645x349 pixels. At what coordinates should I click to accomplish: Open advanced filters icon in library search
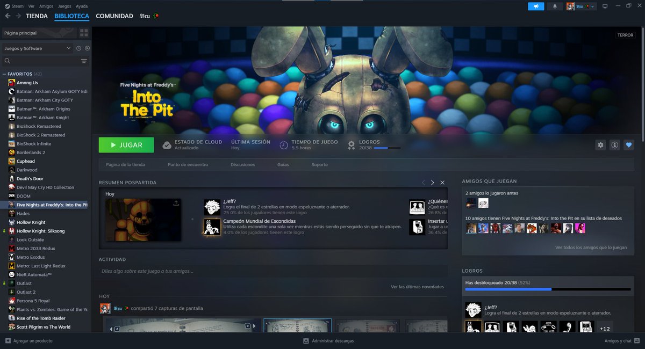coord(84,61)
